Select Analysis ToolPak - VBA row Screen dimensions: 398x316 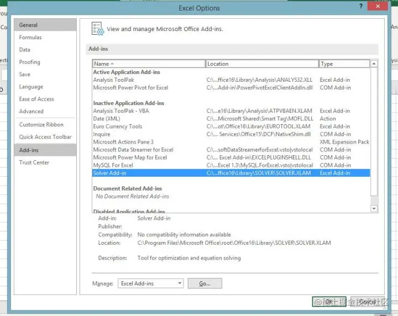[231, 111]
